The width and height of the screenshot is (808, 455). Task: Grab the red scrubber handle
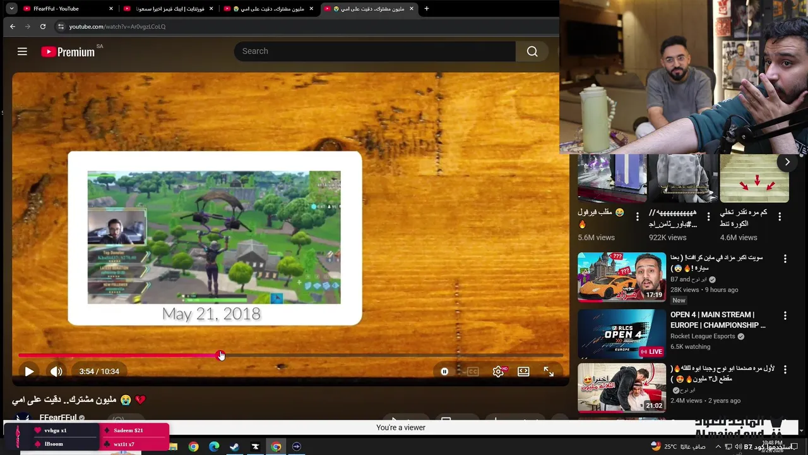point(221,356)
